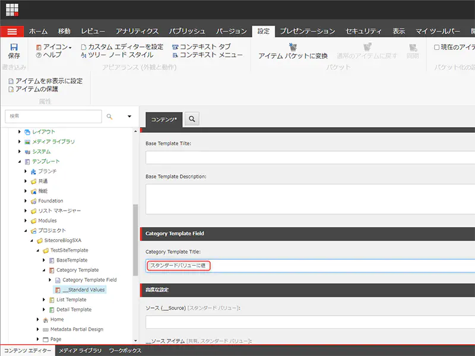Screen dimensions: 475x356
Task: Expand the Foundation folder arrow
Action: coord(26,201)
